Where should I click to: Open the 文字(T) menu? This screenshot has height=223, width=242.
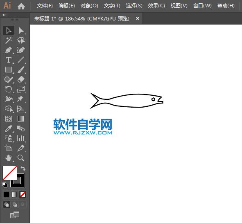112,6
